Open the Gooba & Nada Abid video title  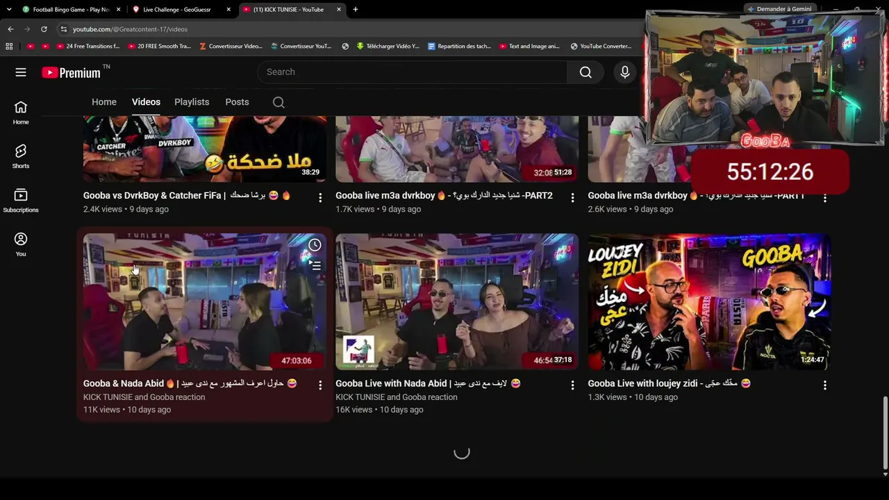tap(190, 383)
